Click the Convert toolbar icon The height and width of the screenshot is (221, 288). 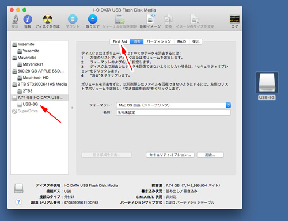click(x=168, y=19)
